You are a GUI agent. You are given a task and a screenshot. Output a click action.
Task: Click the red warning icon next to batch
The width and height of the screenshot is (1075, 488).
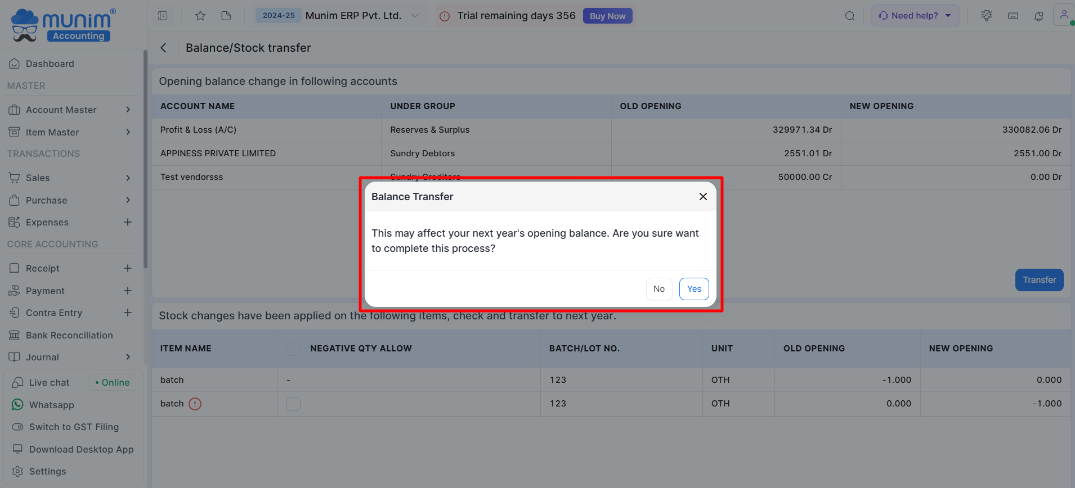tap(195, 404)
